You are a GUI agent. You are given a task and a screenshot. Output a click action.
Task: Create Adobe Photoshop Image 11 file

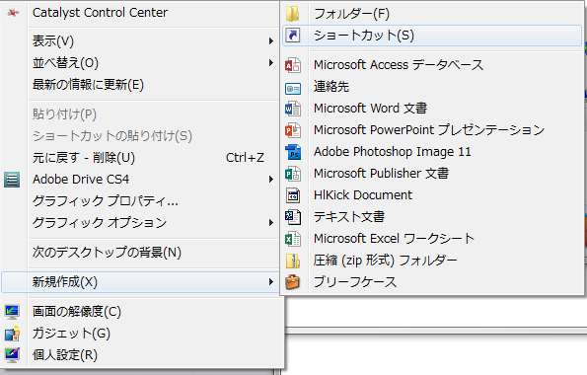click(432, 152)
